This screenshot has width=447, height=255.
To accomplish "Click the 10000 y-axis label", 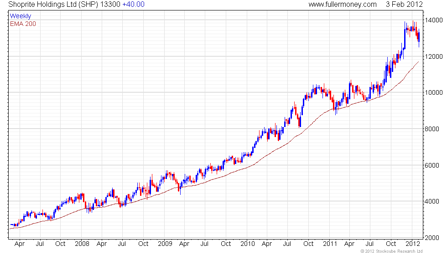I will tap(434, 93).
